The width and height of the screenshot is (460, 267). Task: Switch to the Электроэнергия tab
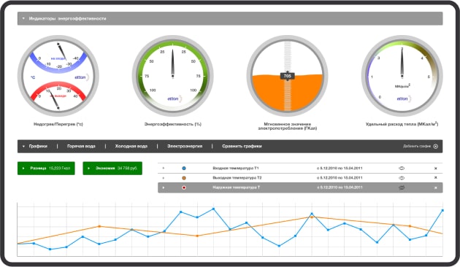pos(185,146)
